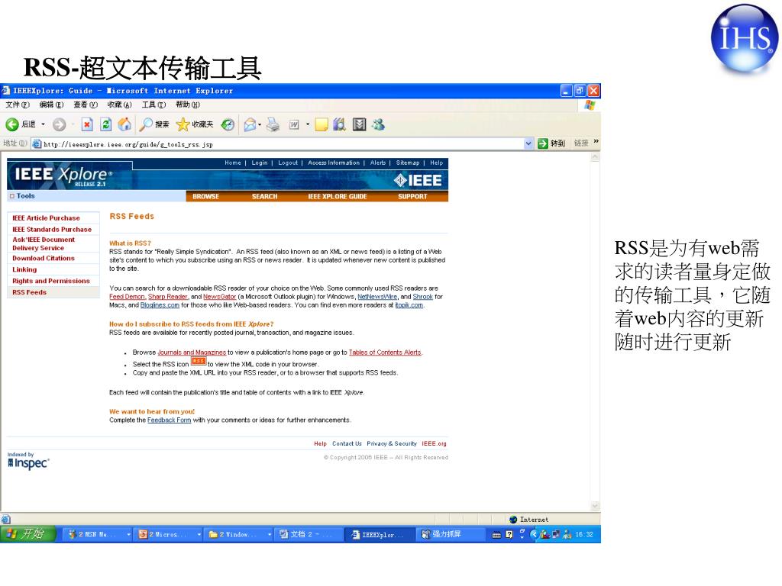This screenshot has width=782, height=586.
Task: Open the Search (搜索) magnifier
Action: (146, 124)
